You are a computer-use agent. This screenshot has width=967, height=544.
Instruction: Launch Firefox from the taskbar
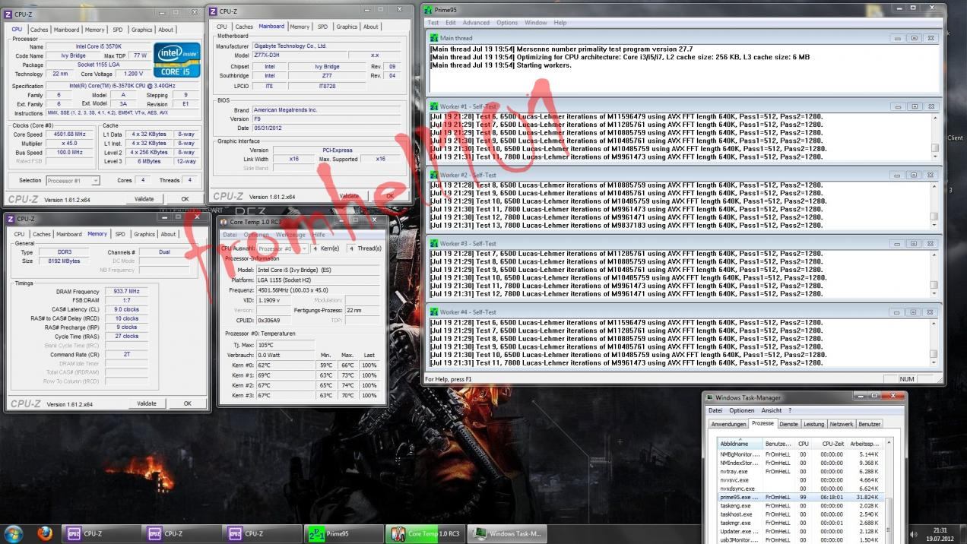coord(45,533)
